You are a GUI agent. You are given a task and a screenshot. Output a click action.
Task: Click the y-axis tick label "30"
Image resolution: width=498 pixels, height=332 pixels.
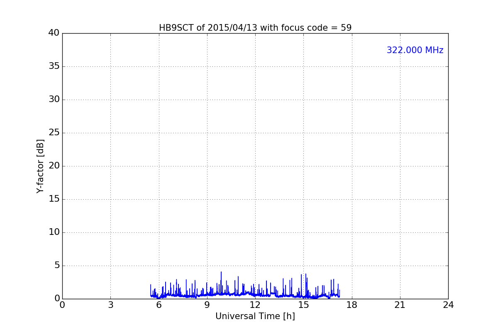pos(54,100)
